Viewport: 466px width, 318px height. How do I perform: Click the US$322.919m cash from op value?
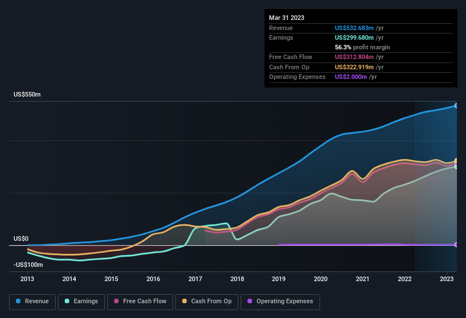click(x=354, y=67)
